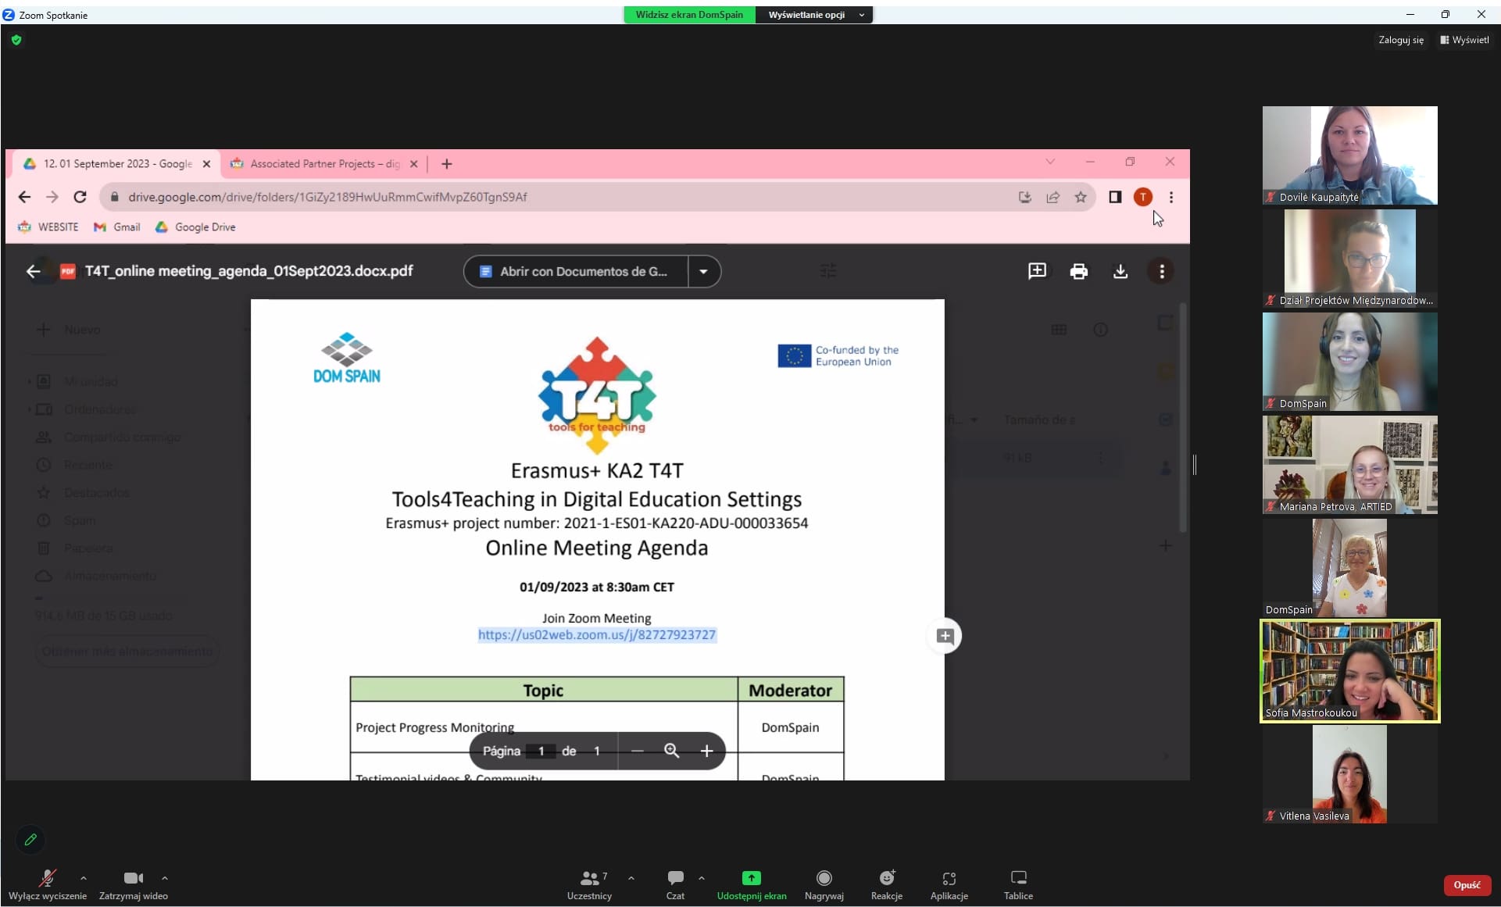Click drive.google.com address bar

(x=598, y=197)
